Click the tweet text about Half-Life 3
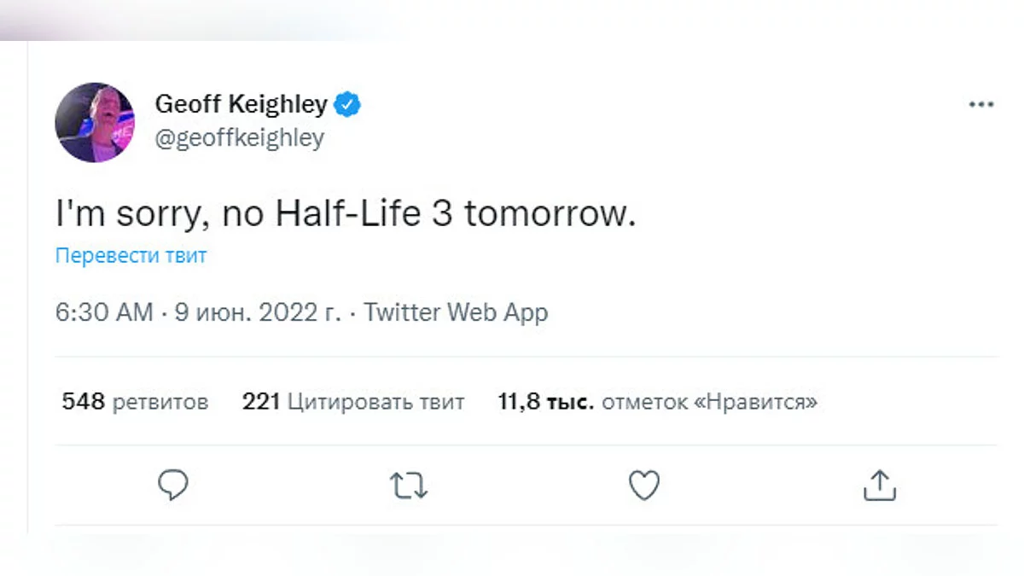Screen dimensions: 1024x576 coord(346,215)
